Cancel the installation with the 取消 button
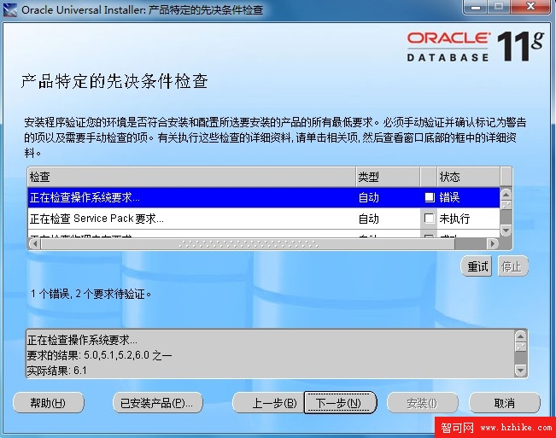556x438 pixels. 505,403
